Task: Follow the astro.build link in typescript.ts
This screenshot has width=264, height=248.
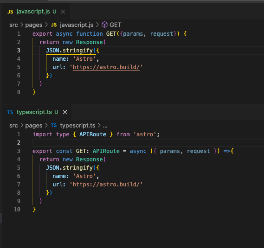Action: [106, 184]
